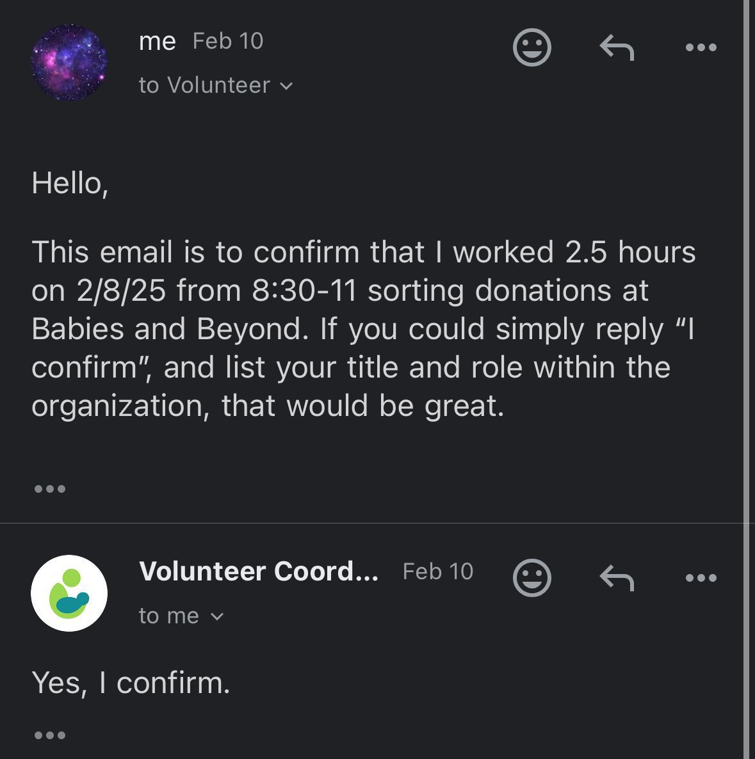Open more options for my sent message
The height and width of the screenshot is (759, 755).
701,47
